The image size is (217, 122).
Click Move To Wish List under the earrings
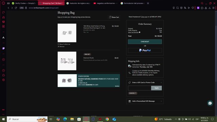click(x=64, y=44)
